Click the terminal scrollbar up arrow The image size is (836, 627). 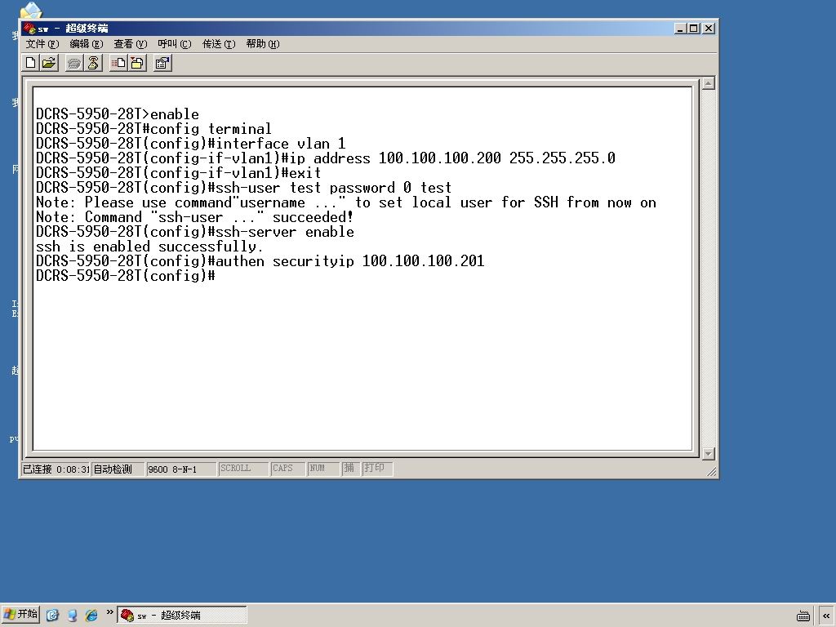[708, 83]
